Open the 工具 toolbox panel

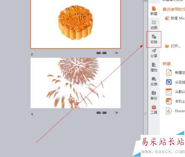point(154,109)
